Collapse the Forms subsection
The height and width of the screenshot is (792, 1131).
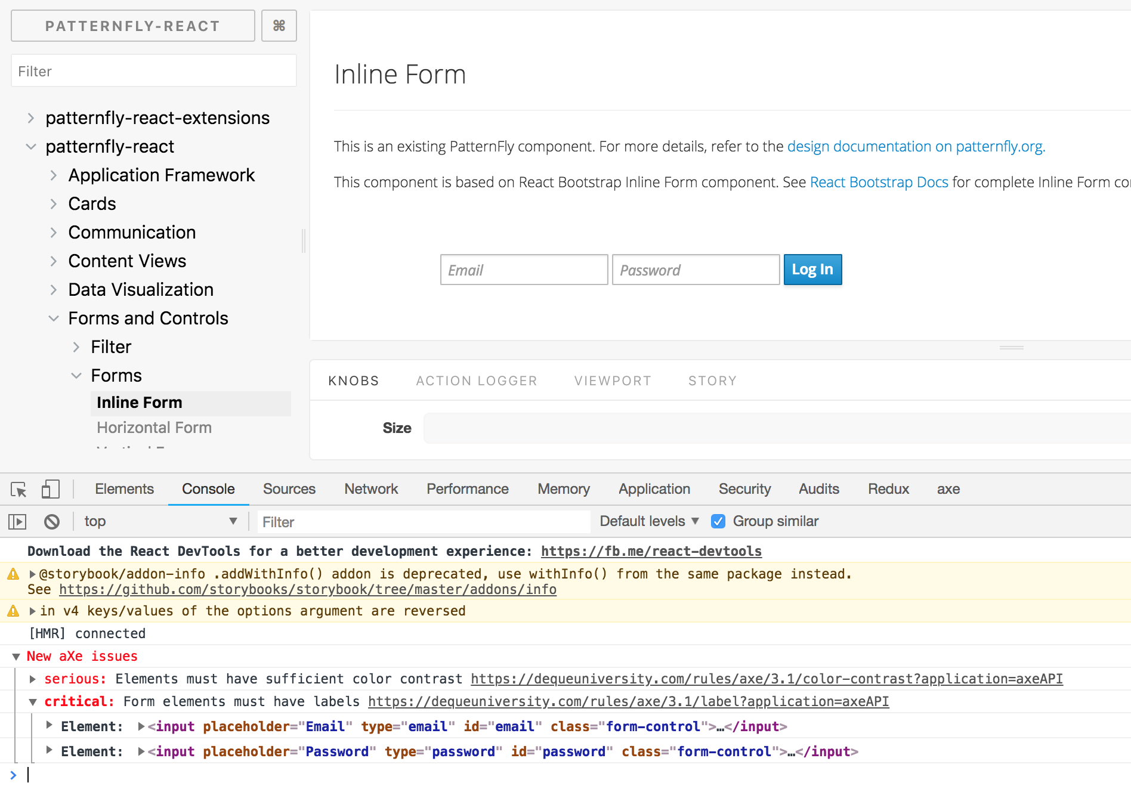[76, 376]
